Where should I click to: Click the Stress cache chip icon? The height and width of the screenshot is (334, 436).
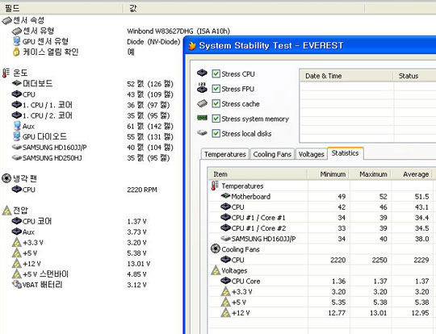click(x=202, y=103)
